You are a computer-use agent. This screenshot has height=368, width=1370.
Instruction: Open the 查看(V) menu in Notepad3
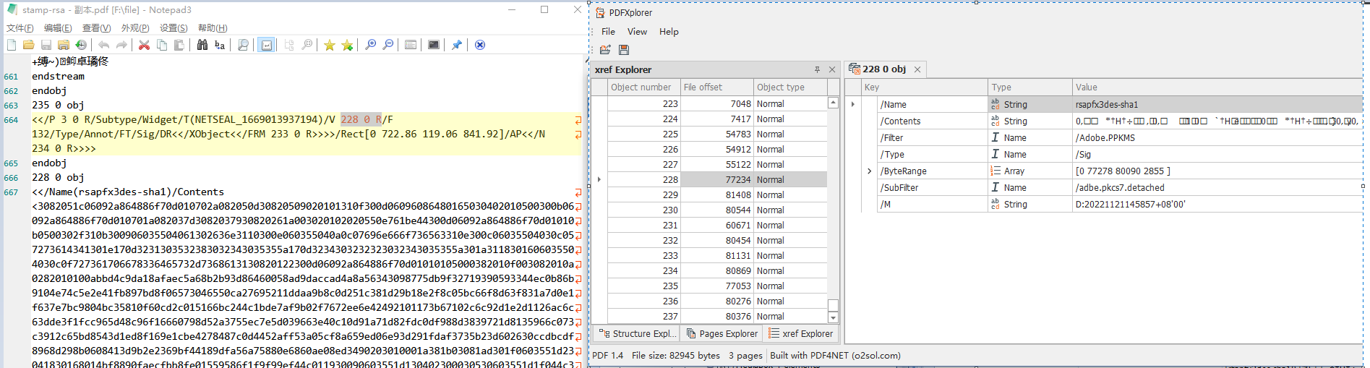point(96,28)
